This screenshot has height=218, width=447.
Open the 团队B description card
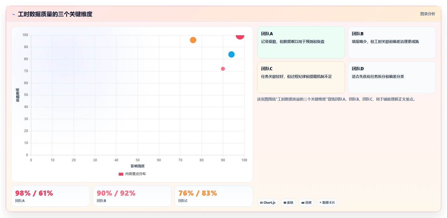click(392, 42)
